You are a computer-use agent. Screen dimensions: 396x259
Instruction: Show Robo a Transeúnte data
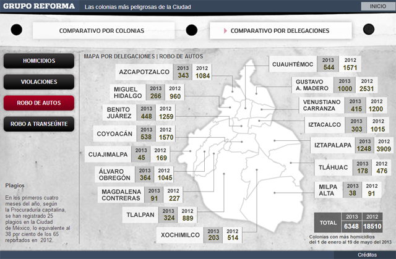coord(39,124)
